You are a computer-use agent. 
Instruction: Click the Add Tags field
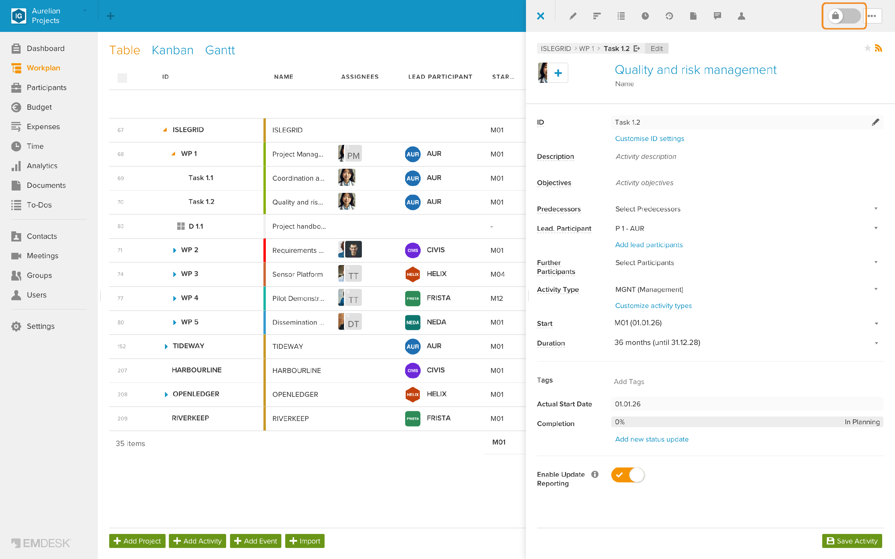coord(747,382)
